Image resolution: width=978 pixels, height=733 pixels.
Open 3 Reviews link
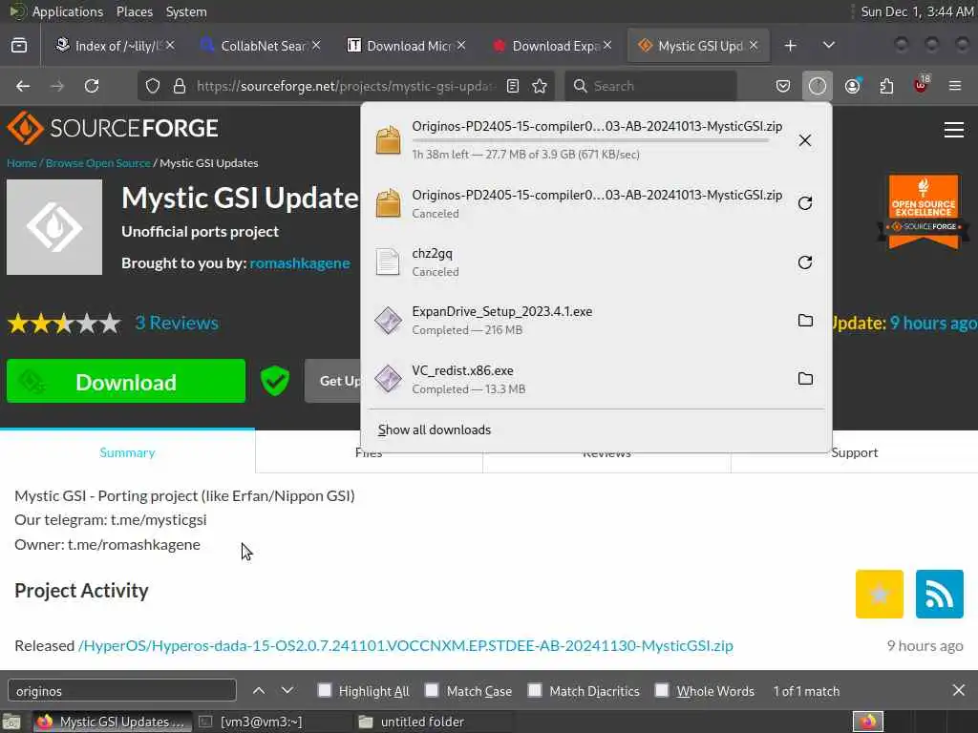(x=177, y=323)
